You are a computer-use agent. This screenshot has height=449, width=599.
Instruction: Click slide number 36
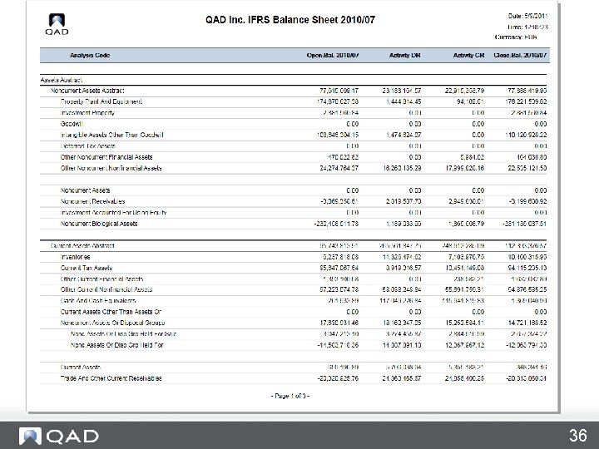pyautogui.click(x=577, y=436)
